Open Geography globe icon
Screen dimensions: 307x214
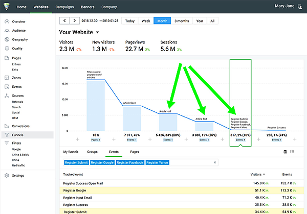[7, 39]
